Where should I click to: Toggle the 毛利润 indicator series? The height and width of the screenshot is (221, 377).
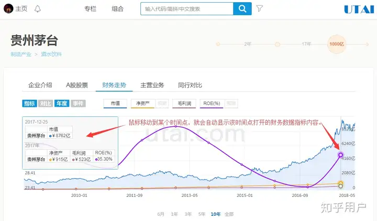184,103
